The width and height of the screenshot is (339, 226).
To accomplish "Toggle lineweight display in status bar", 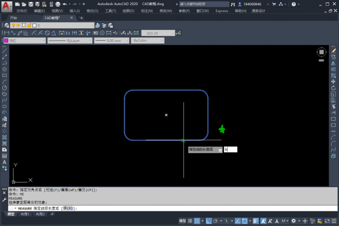I will point(256,221).
